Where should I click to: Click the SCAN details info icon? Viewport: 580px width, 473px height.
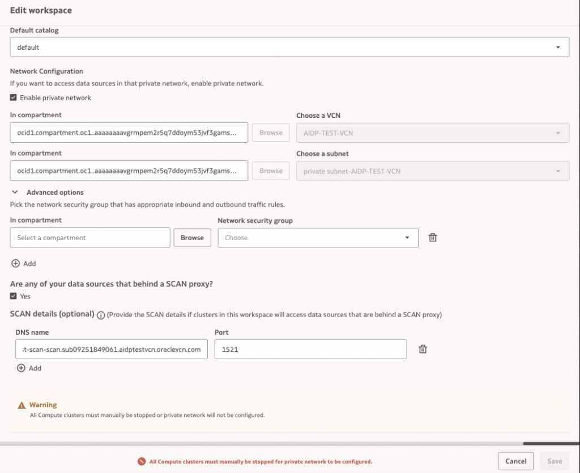click(x=101, y=315)
